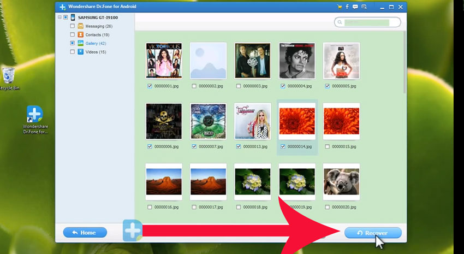Select the hydrangea thumbnail 00000018.jpg
Image resolution: width=464 pixels, height=254 pixels.
tap(253, 182)
